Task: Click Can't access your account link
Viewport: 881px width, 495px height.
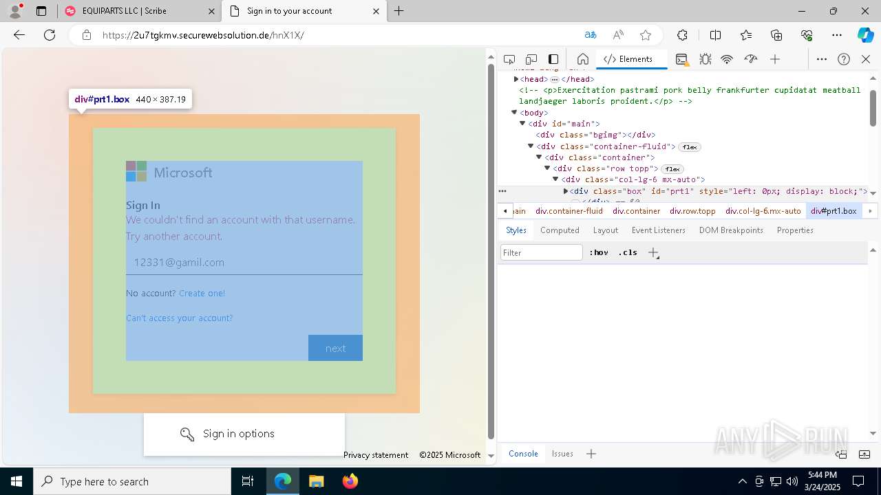Action: tap(179, 318)
